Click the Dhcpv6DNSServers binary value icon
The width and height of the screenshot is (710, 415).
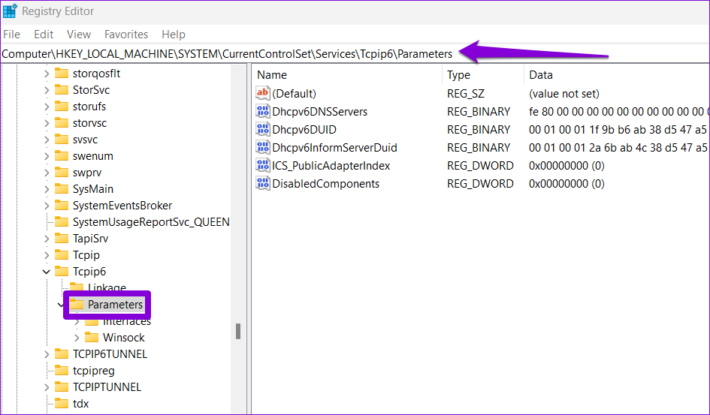(x=263, y=112)
